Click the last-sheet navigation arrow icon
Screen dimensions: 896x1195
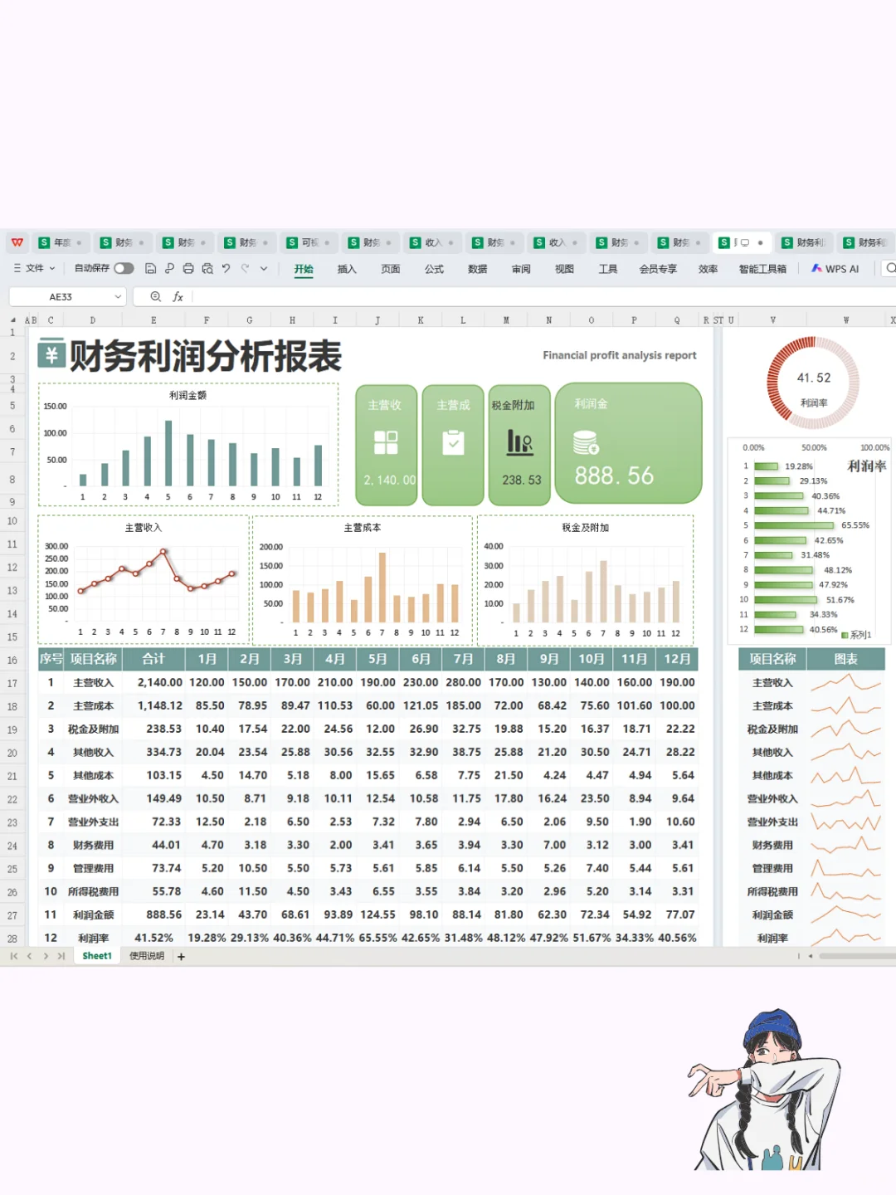[60, 956]
